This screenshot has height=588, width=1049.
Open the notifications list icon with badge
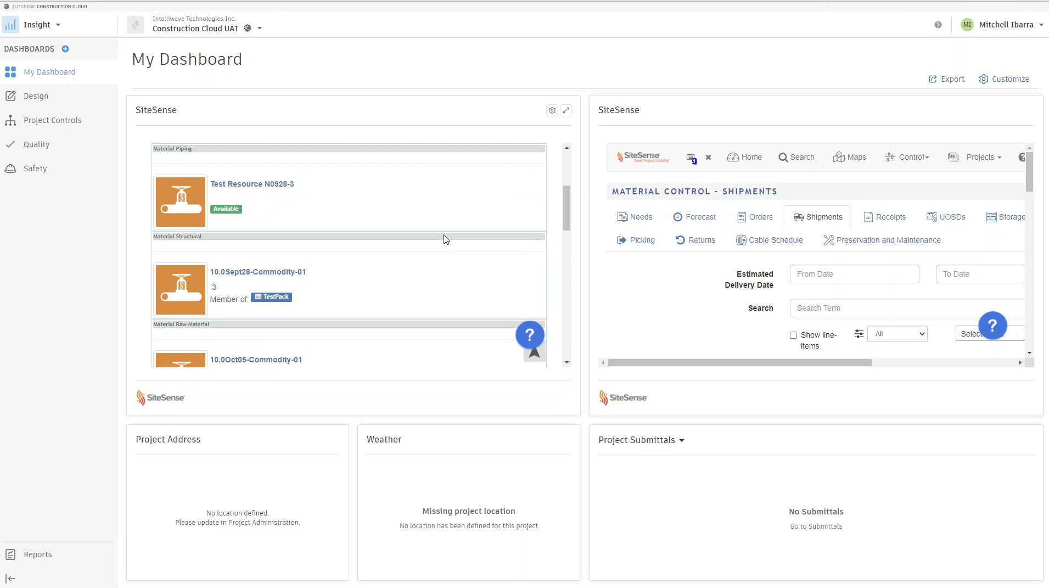tap(692, 158)
